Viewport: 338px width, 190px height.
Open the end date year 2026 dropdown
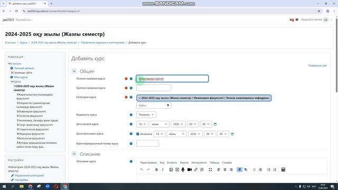pyautogui.click(x=195, y=134)
